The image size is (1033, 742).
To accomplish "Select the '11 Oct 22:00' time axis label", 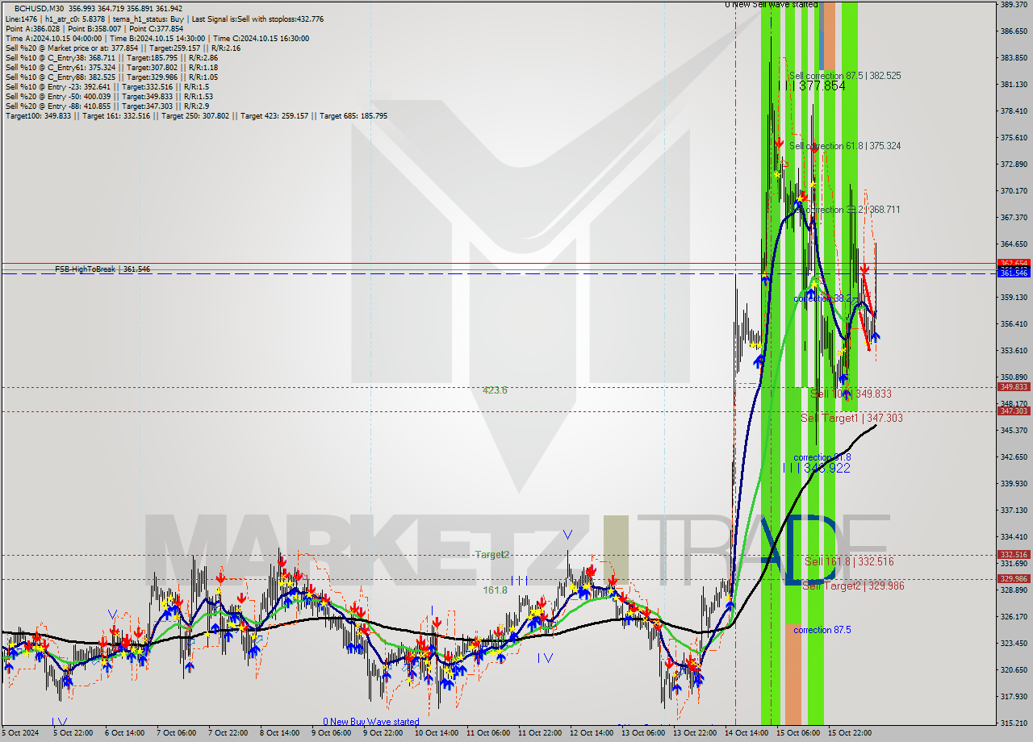I will pos(539,734).
